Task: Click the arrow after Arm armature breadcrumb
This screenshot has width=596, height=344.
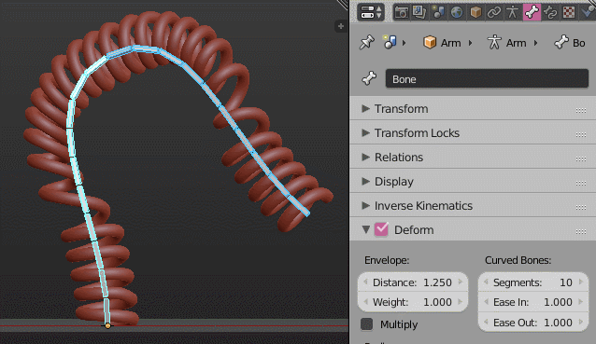Action: pos(535,43)
